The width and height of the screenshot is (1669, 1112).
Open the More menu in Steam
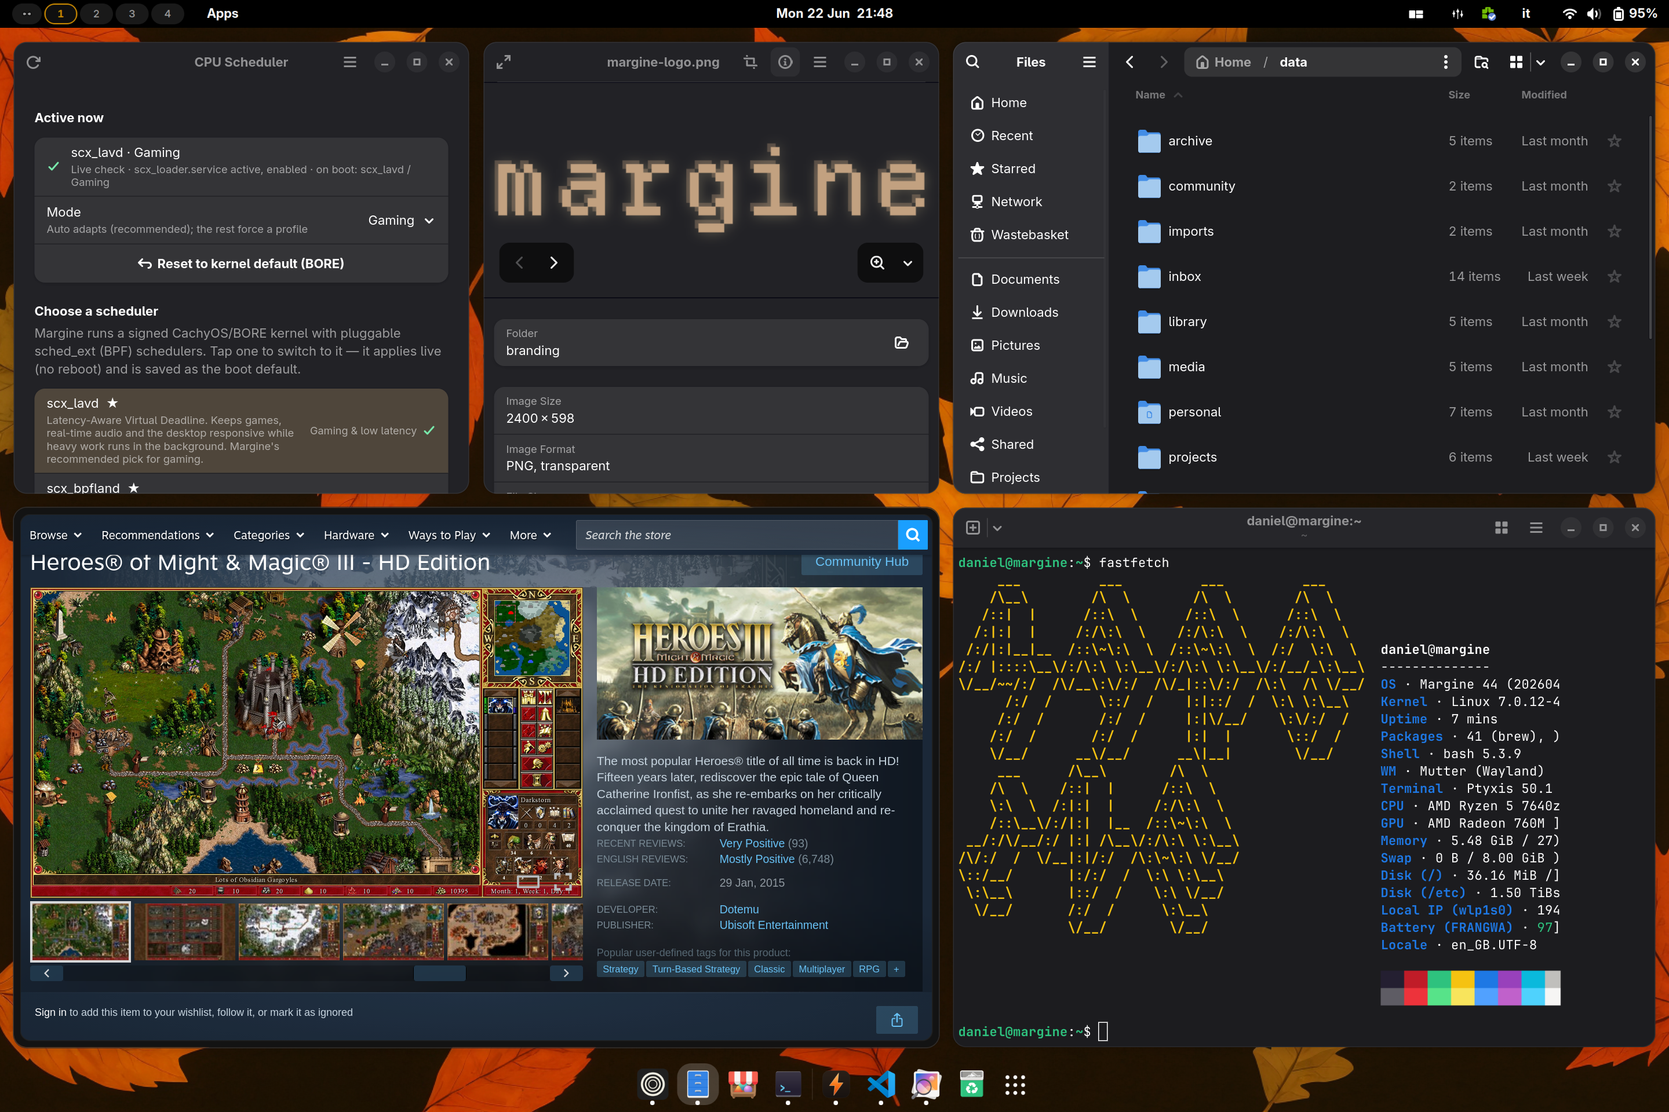(530, 535)
